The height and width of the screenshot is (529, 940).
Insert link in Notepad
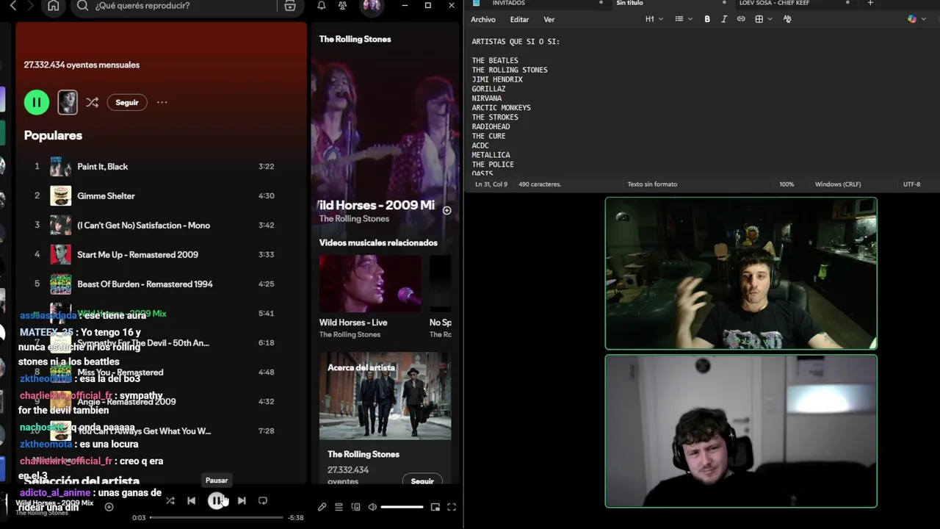[x=741, y=19]
